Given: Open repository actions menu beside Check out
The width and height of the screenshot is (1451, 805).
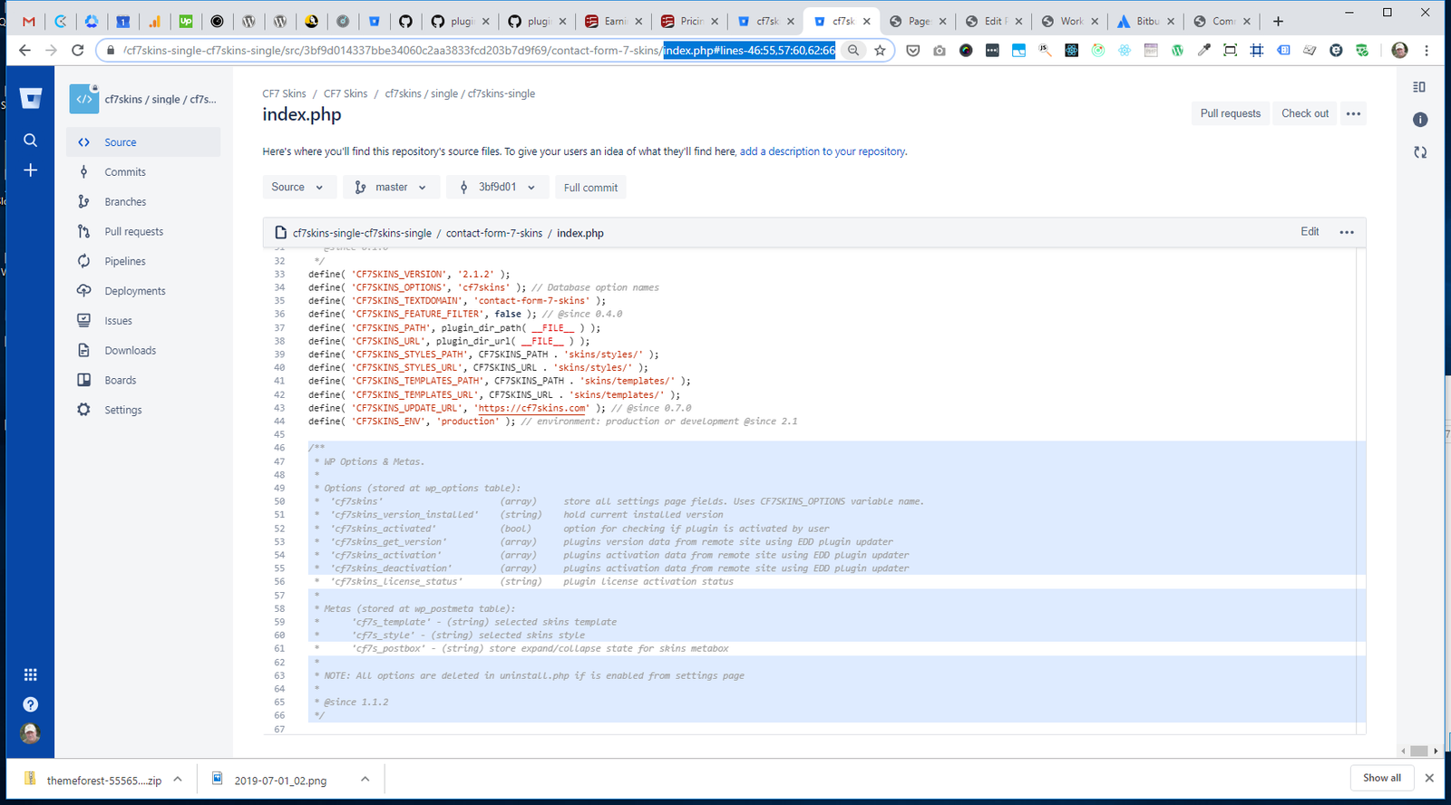Looking at the screenshot, I should (1353, 114).
